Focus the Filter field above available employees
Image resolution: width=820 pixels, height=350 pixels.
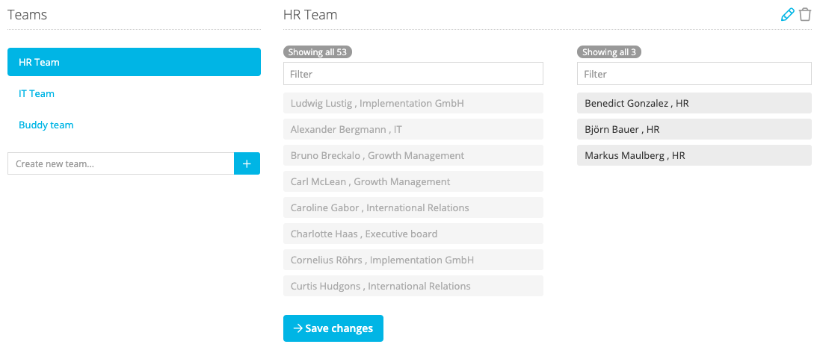(413, 74)
